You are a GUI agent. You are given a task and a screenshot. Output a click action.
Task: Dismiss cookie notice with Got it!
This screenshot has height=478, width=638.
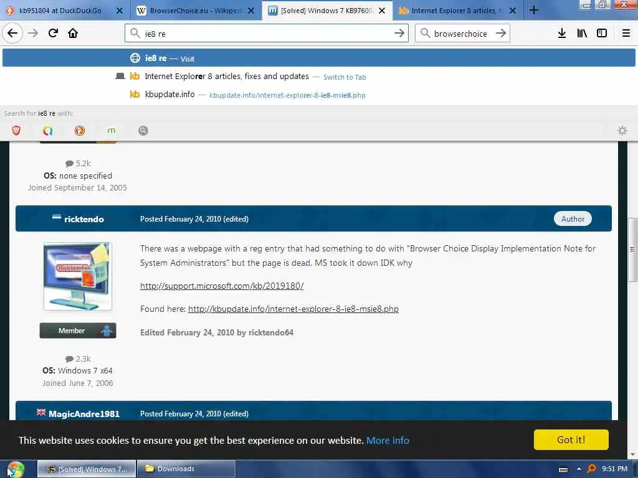click(x=571, y=440)
